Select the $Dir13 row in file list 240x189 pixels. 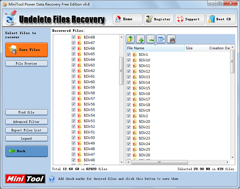pos(178,77)
